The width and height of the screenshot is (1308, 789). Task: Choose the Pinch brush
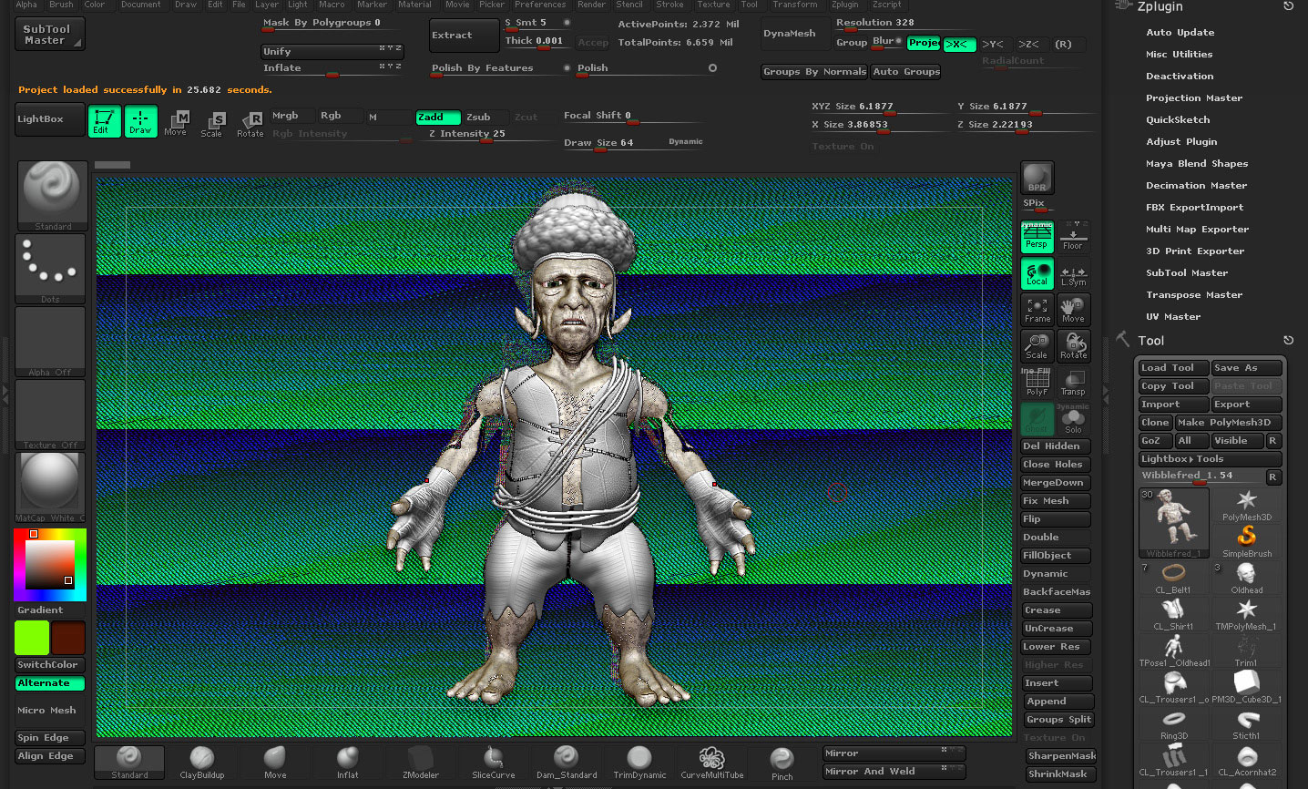coord(782,763)
